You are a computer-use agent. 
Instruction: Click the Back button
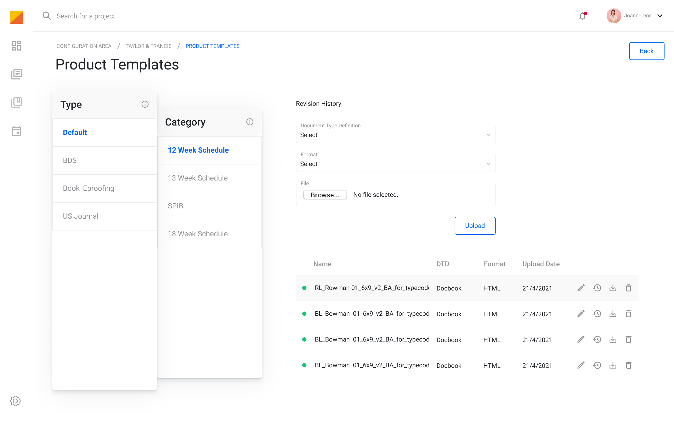(646, 51)
